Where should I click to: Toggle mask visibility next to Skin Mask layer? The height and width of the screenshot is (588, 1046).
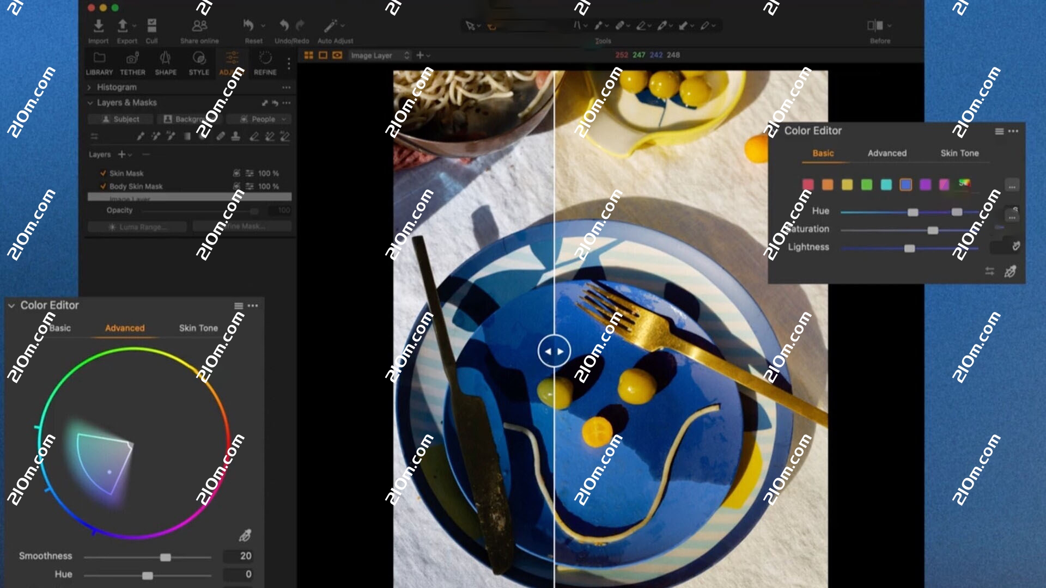coord(236,173)
